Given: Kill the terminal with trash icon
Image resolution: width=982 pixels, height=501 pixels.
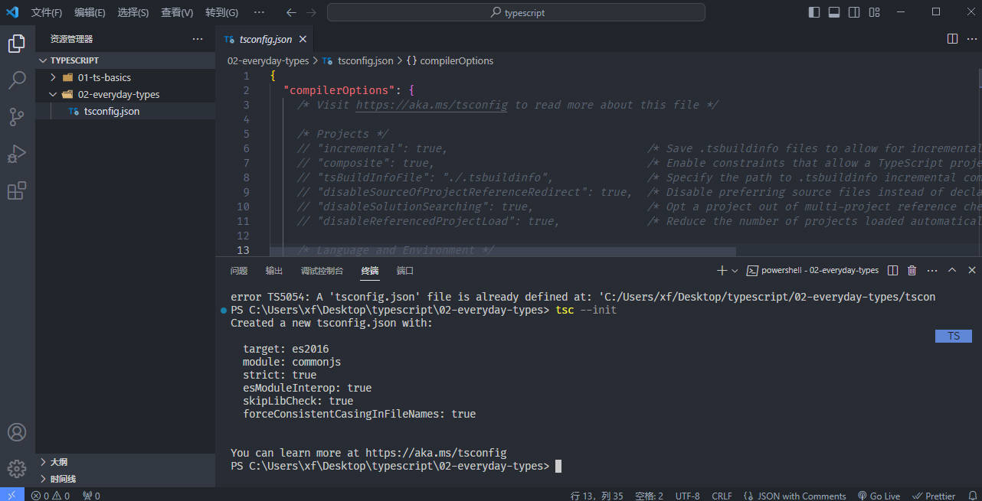Looking at the screenshot, I should (x=912, y=270).
